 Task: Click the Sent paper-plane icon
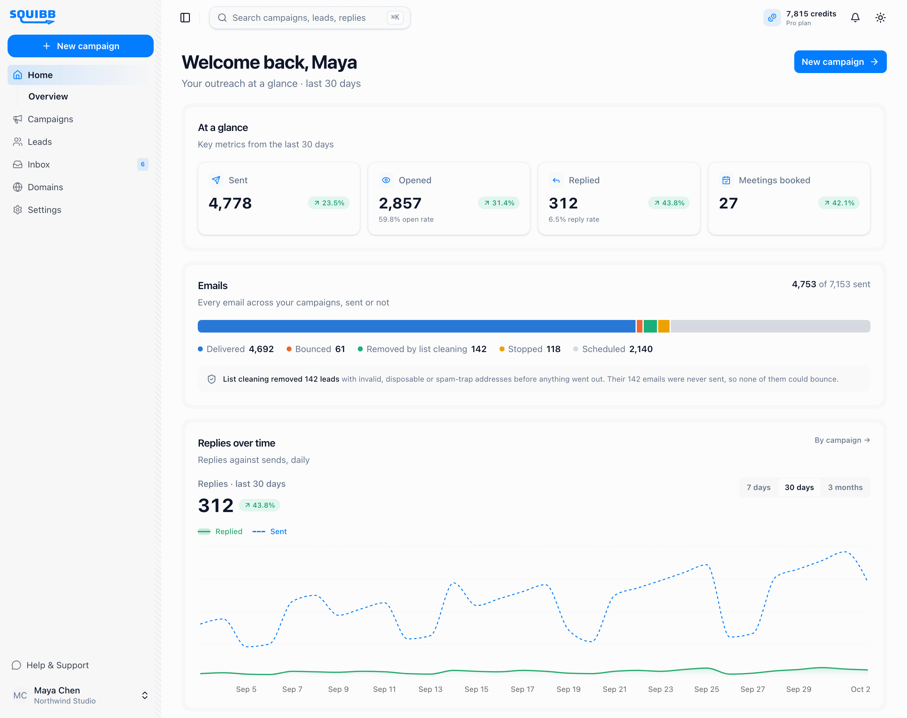click(x=216, y=180)
